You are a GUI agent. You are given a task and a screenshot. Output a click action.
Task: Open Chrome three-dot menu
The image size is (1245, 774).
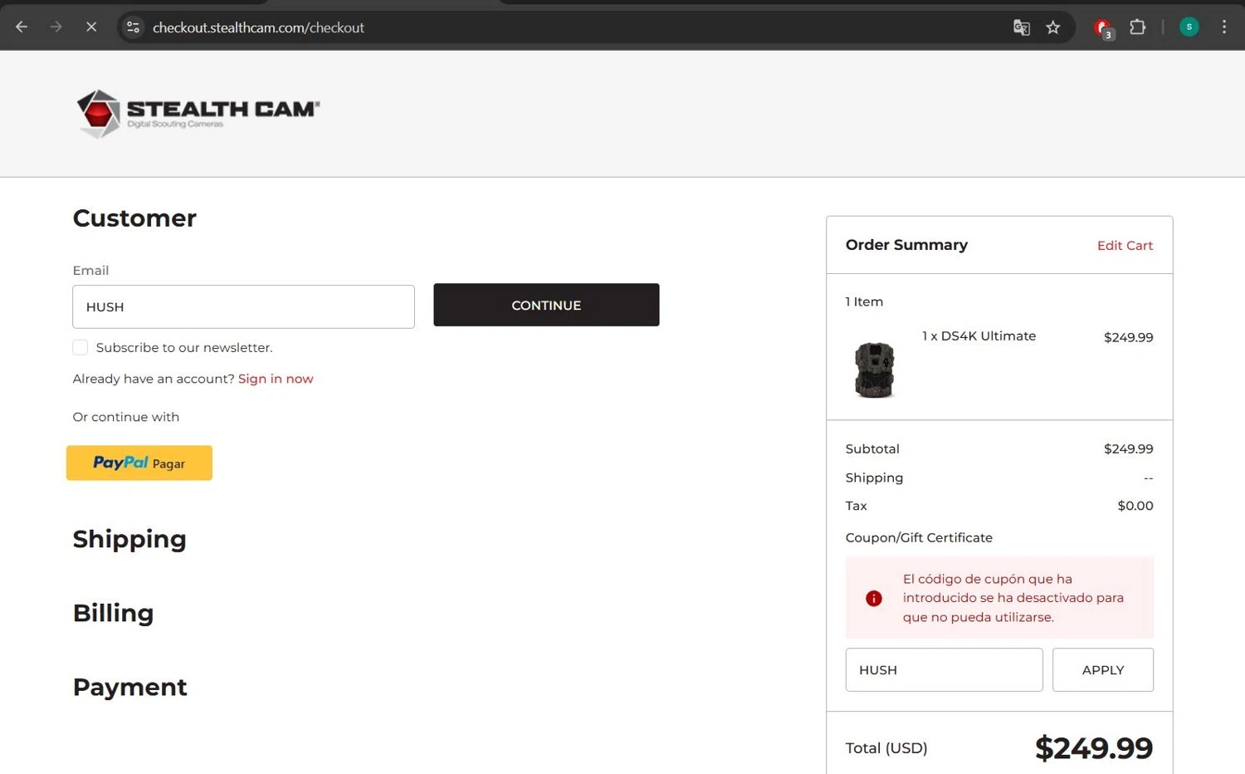coord(1224,27)
